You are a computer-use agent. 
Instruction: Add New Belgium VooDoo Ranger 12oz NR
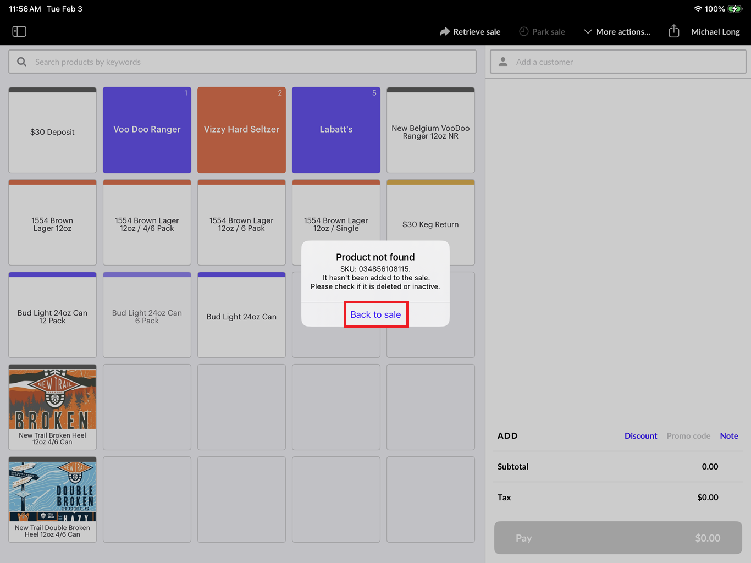click(430, 130)
